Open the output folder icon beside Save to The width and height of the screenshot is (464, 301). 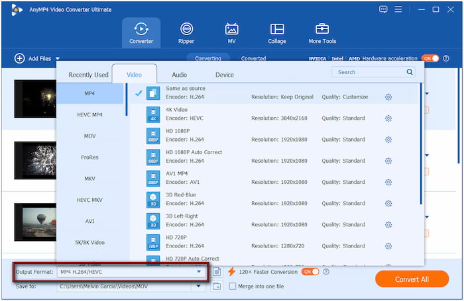[x=217, y=286]
